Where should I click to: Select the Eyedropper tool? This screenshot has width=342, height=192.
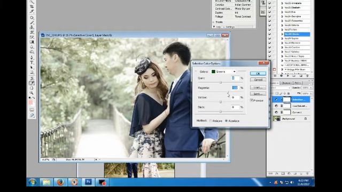(32, 83)
